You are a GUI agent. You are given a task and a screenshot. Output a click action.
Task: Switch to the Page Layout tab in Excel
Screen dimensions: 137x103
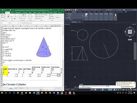(18, 13)
